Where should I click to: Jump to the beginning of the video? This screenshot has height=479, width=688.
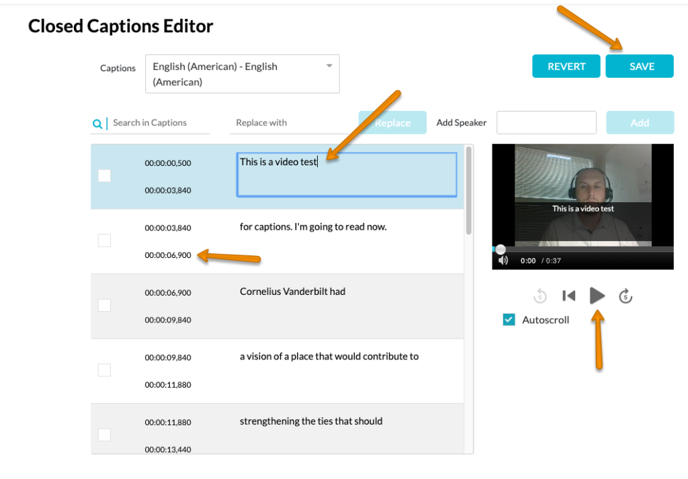568,296
